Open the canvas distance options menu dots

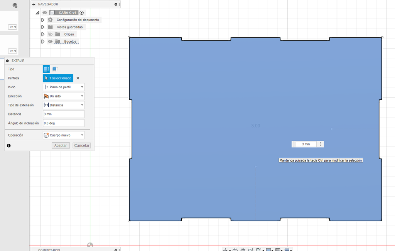tap(320, 144)
